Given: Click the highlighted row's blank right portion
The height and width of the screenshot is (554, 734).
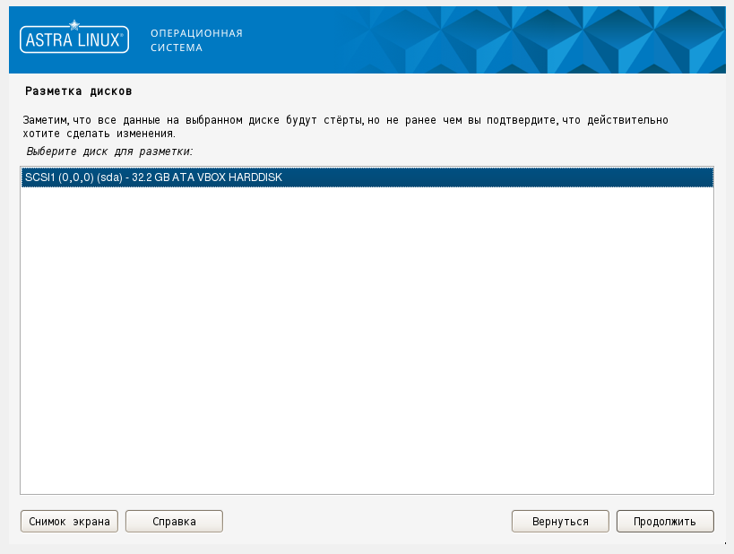Looking at the screenshot, I should 497,177.
